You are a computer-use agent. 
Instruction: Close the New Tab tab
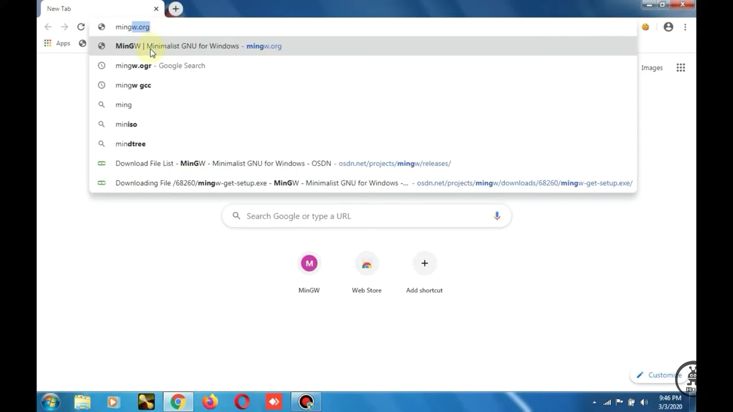tap(156, 9)
